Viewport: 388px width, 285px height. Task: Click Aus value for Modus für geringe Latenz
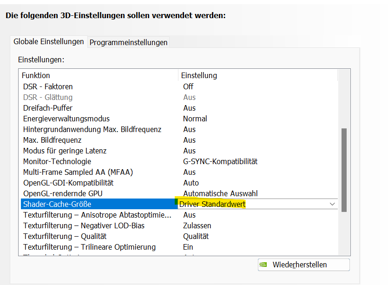pyautogui.click(x=189, y=151)
